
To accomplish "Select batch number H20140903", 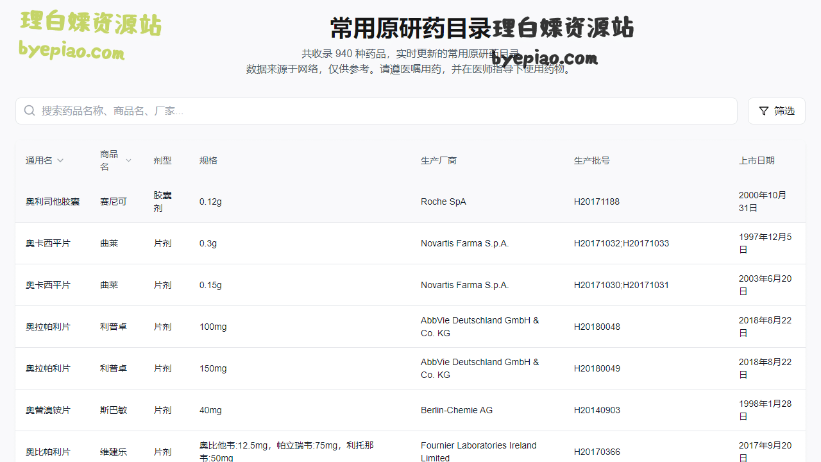I will coord(597,410).
